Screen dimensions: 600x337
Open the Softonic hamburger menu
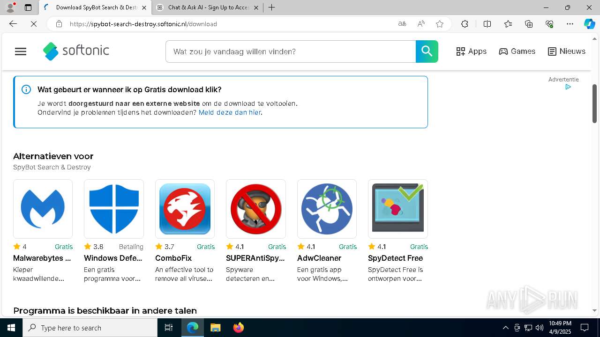(x=21, y=51)
